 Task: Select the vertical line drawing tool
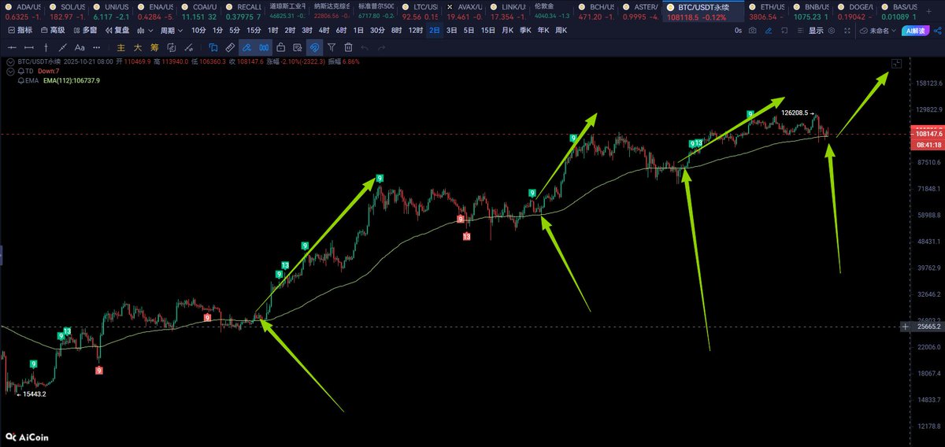(x=46, y=47)
